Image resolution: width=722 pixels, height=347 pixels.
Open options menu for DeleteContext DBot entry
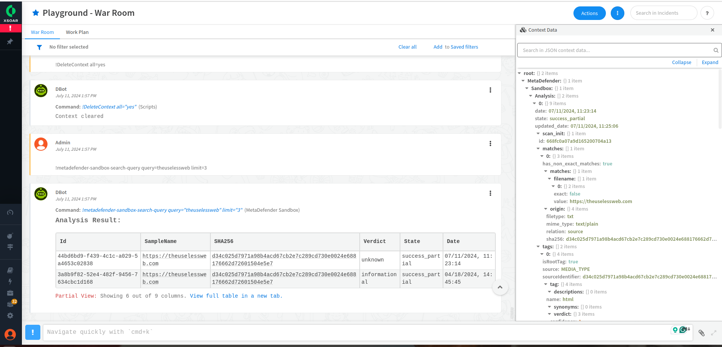pyautogui.click(x=490, y=90)
